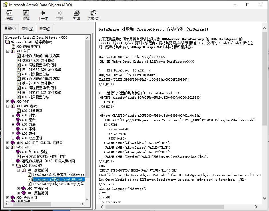
Task: Open the 本地数据访问的解决方案 topic
Action: pyautogui.click(x=41, y=56)
